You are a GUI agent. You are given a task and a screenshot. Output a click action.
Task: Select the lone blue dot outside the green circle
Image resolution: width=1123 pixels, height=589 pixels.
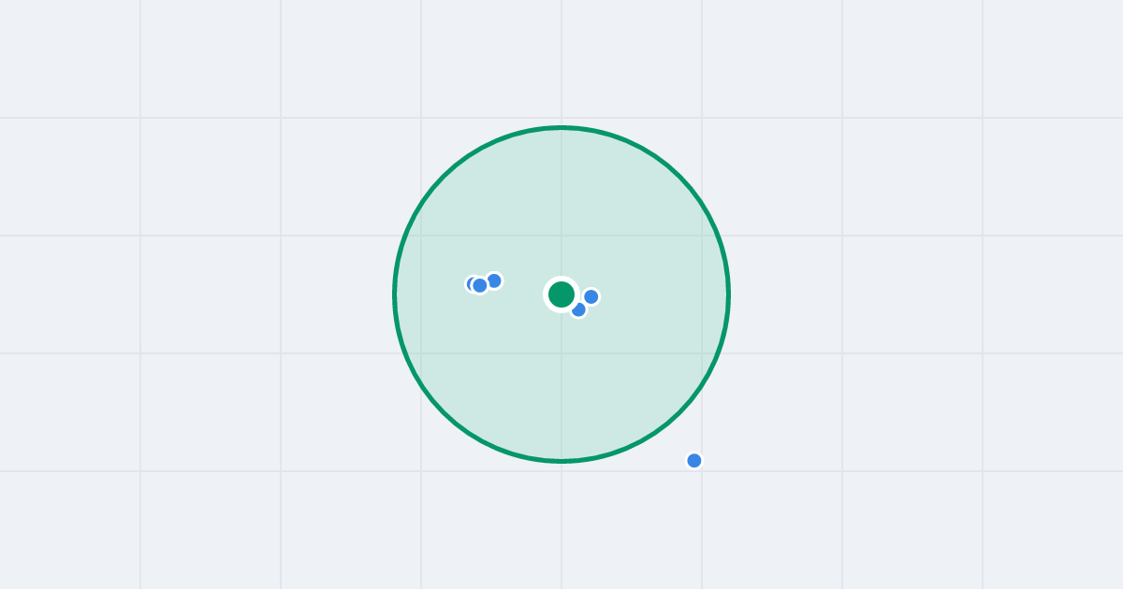(694, 460)
